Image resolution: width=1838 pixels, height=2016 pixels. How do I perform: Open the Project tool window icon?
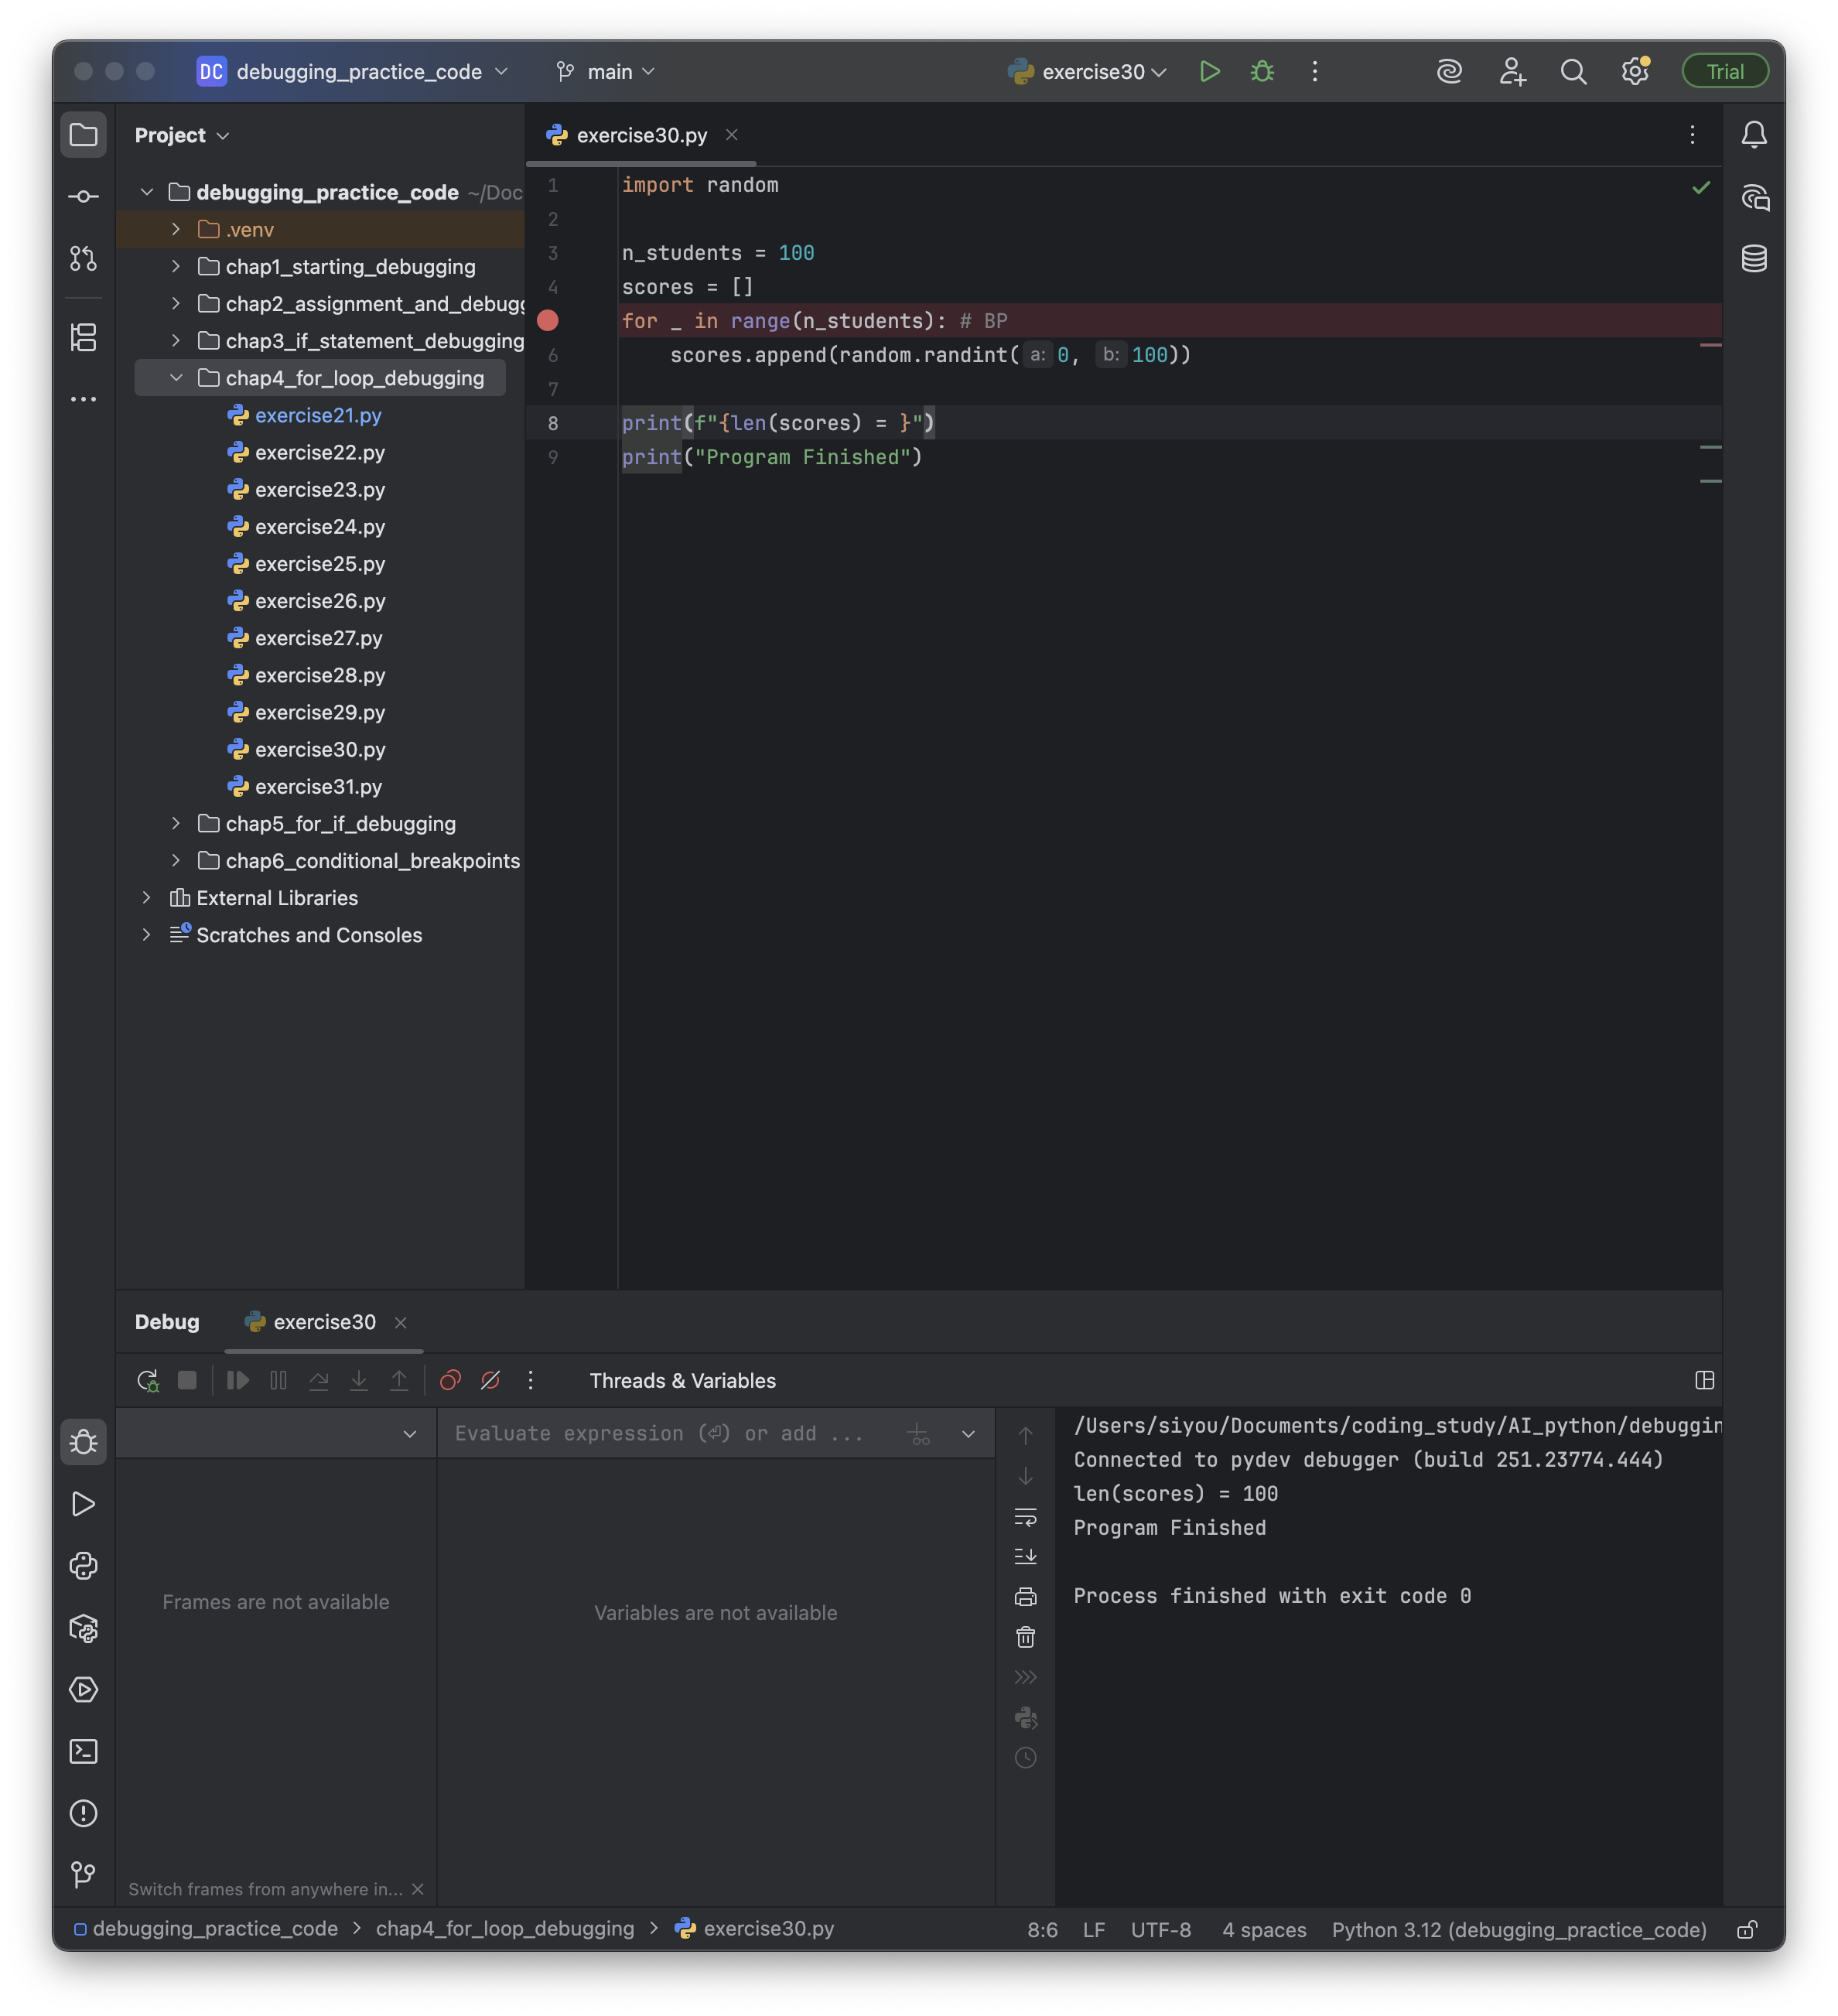(x=83, y=135)
